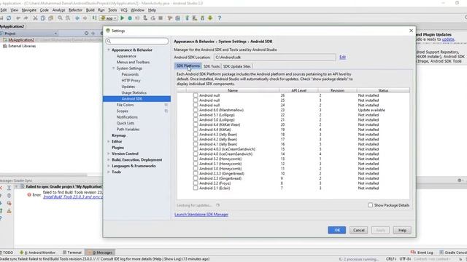The width and height of the screenshot is (467, 262).
Task: Click OK in the Settings dialog
Action: (337, 230)
